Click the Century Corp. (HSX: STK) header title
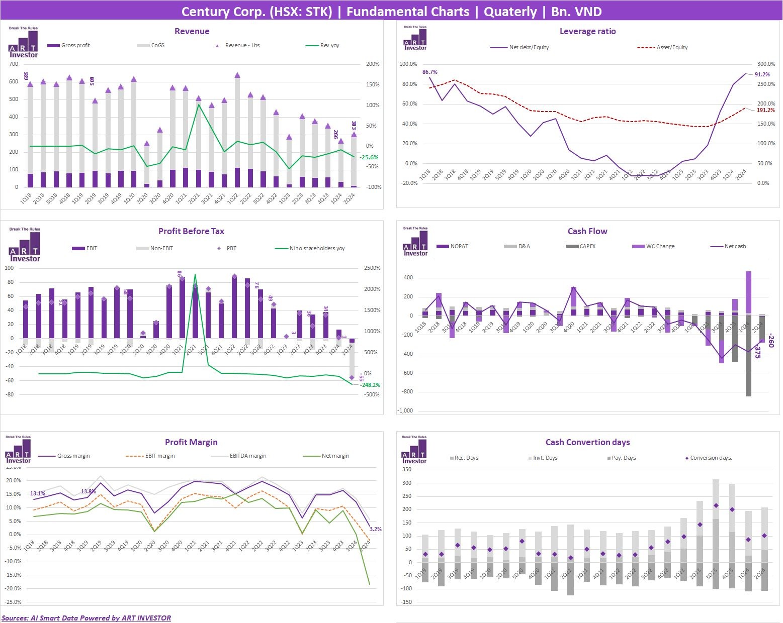This screenshot has height=623, width=783. [391, 12]
